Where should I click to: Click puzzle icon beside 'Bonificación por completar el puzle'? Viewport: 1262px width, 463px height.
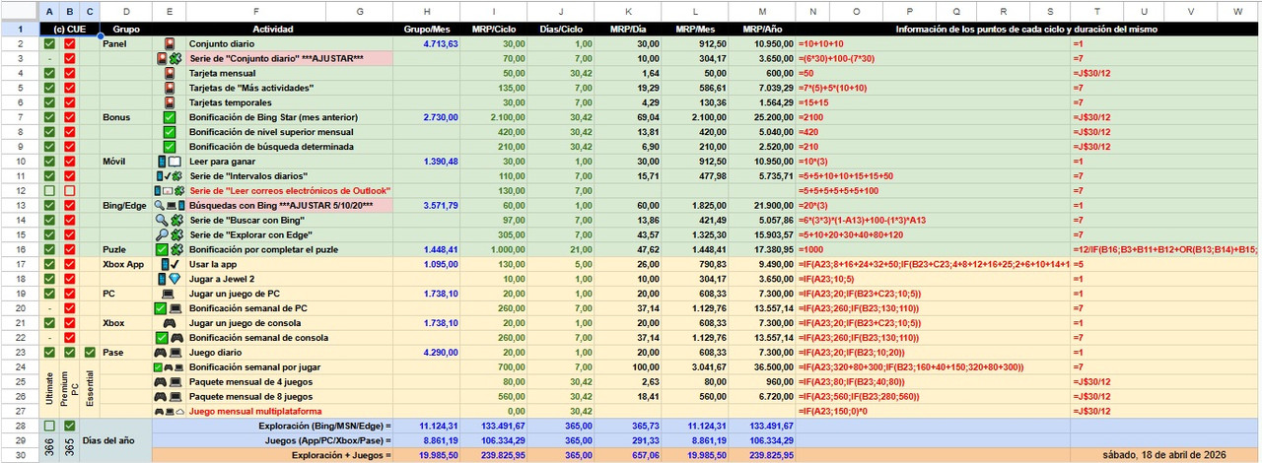click(177, 249)
